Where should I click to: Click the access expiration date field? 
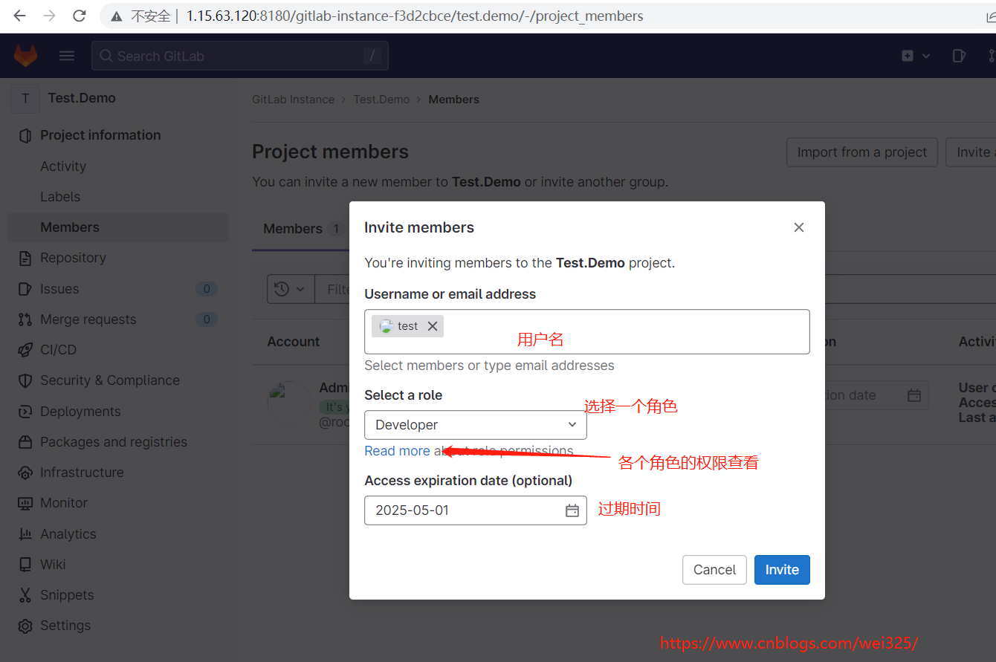476,510
